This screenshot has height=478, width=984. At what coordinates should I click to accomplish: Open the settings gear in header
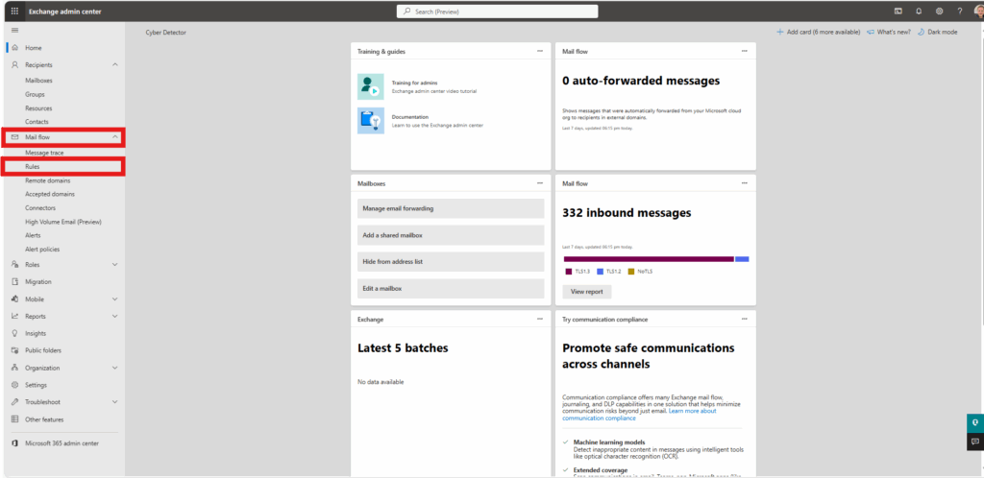click(x=940, y=12)
